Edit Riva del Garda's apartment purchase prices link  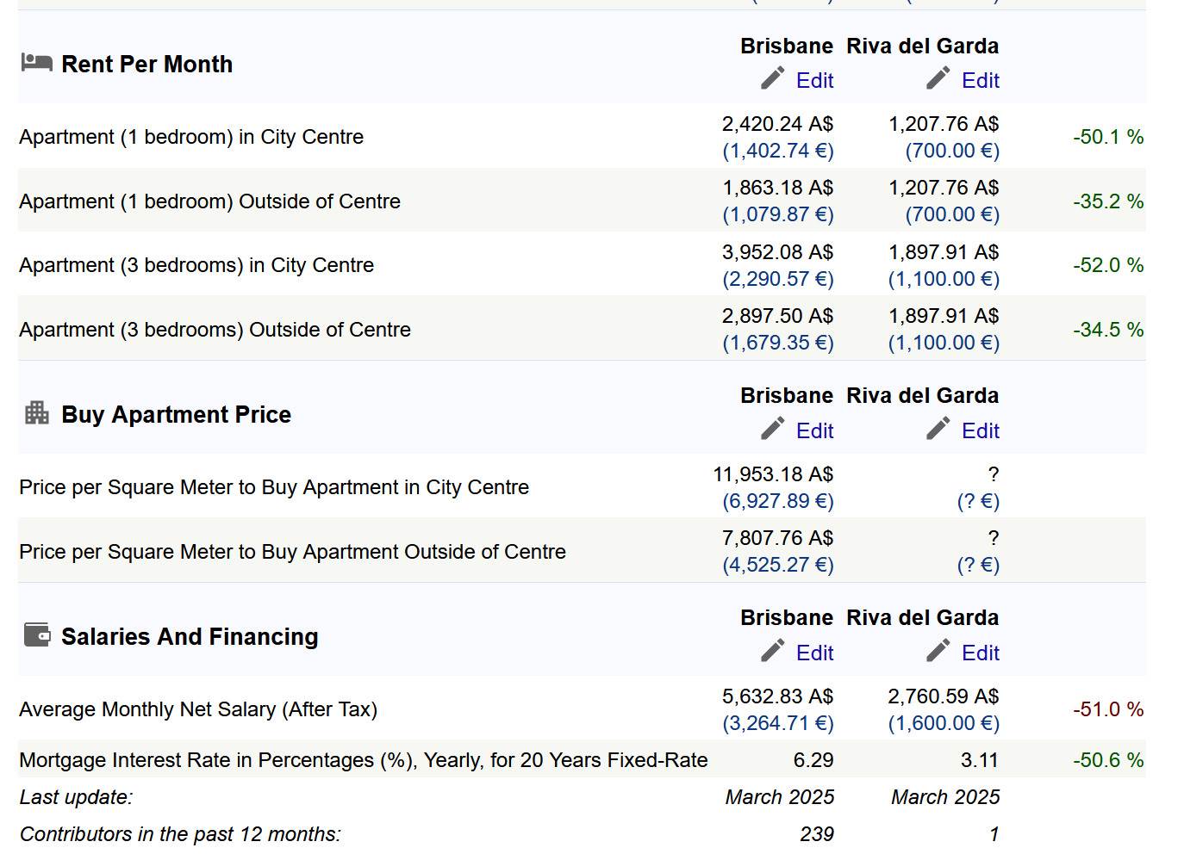point(980,431)
